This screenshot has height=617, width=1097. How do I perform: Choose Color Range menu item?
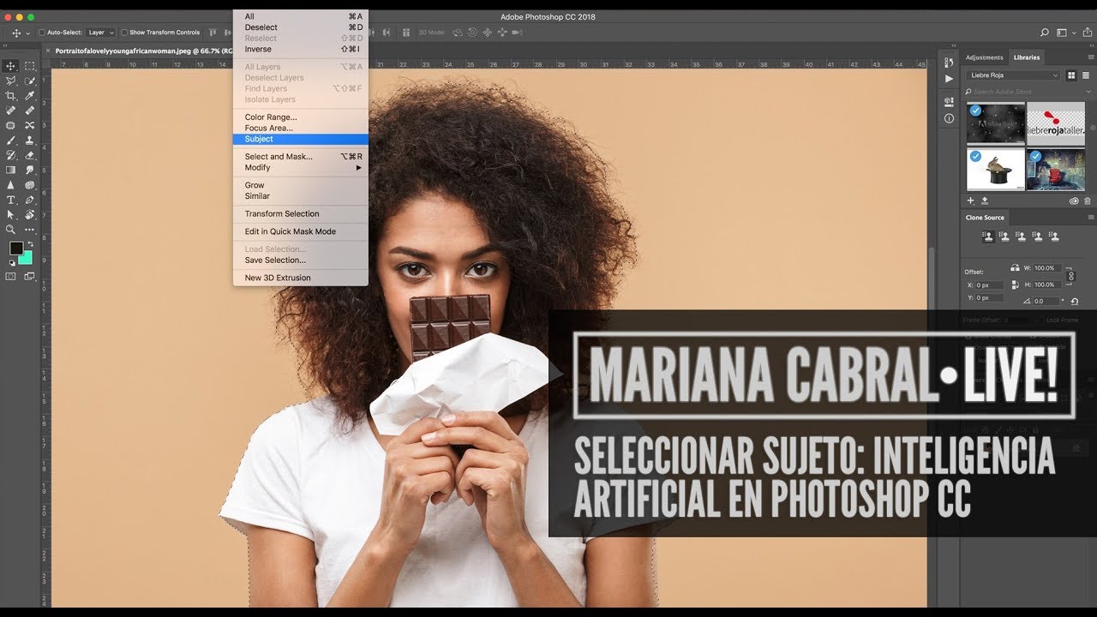(301, 117)
